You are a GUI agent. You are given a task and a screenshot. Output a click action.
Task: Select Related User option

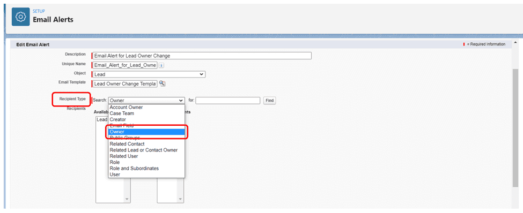click(x=146, y=156)
